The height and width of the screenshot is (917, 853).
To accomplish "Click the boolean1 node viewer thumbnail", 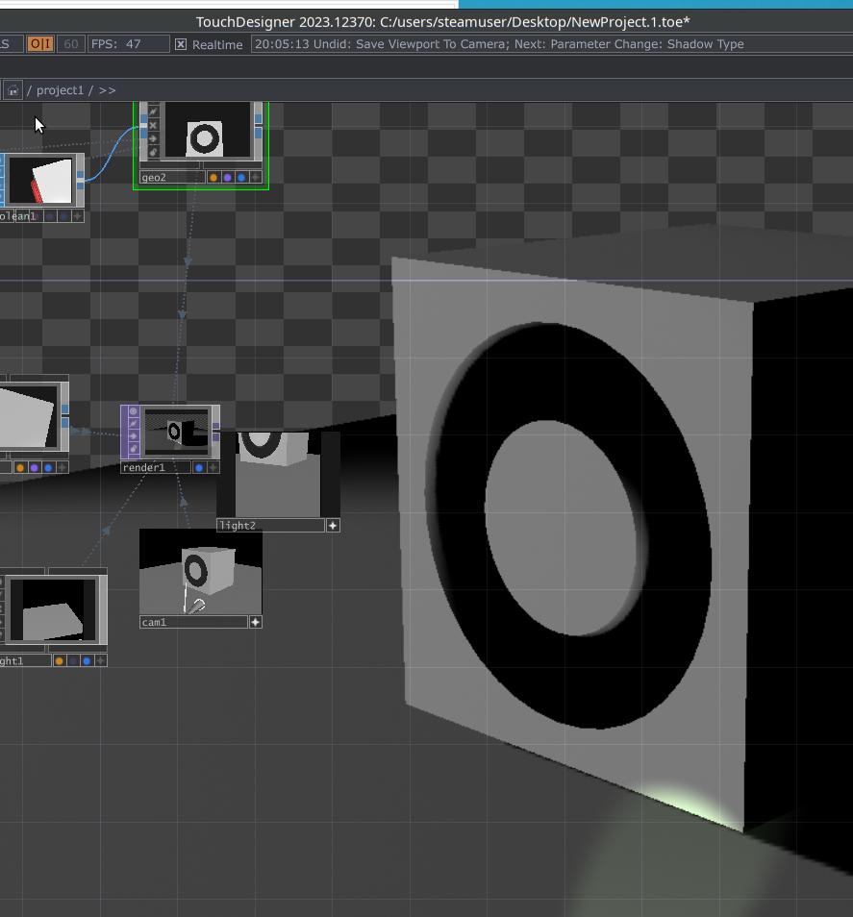I will [41, 181].
